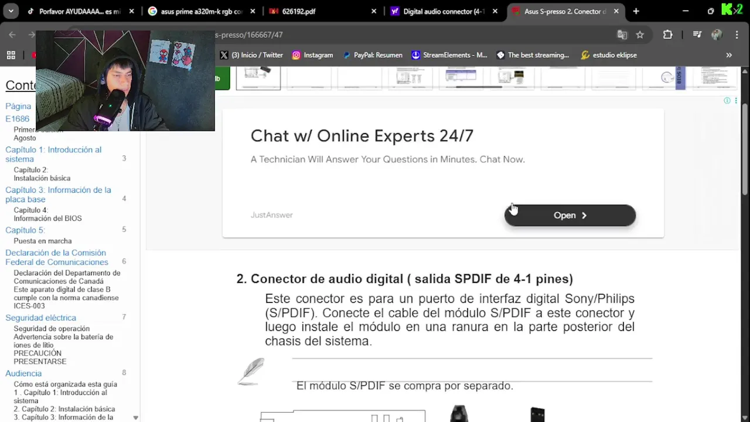The height and width of the screenshot is (422, 750).
Task: Open the apps grid in bookmarks bar
Action: pos(11,55)
